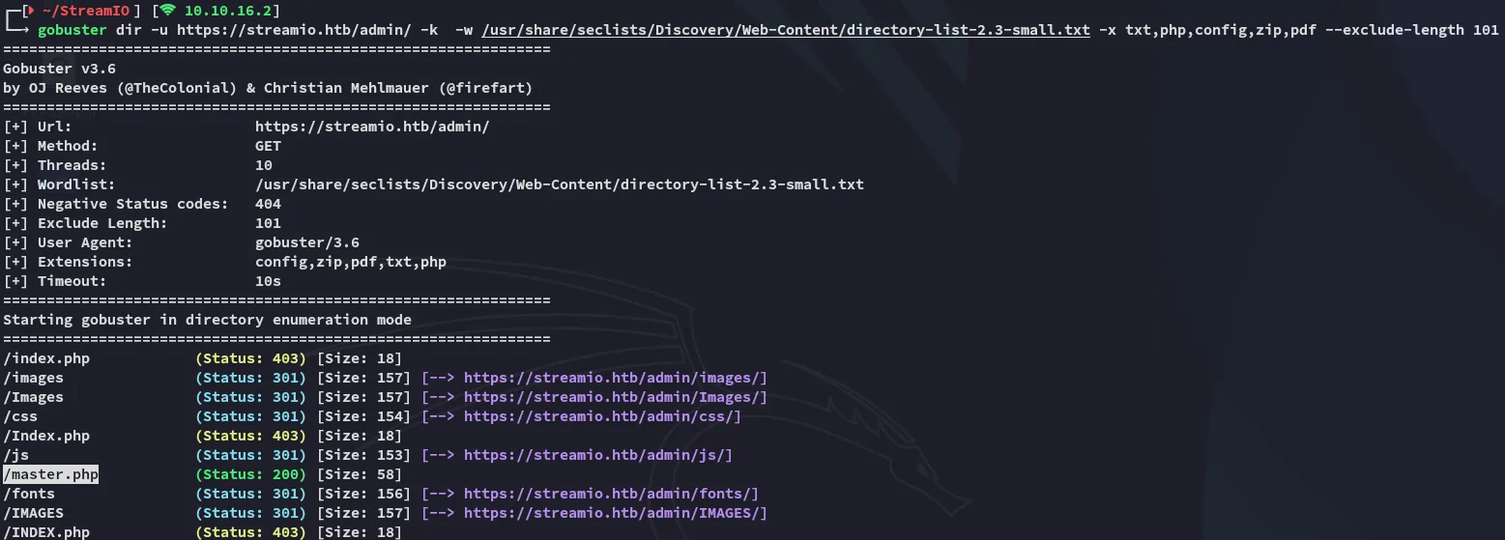Open the admin/images/ redirect link
This screenshot has height=540, width=1505.
pos(616,378)
